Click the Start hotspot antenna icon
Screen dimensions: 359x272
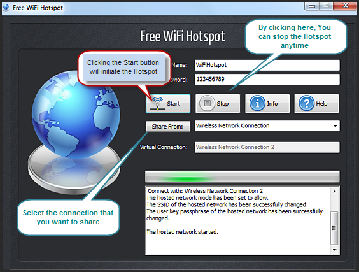(x=157, y=104)
